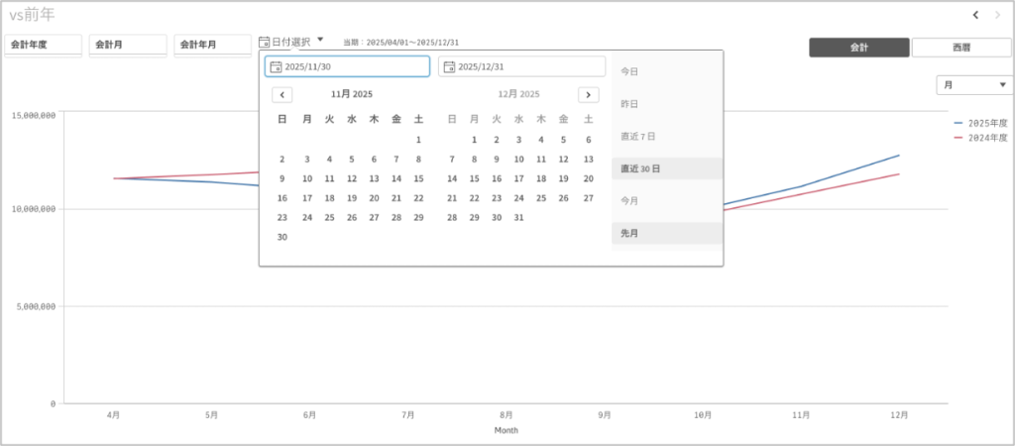Click calendar icon in start date field
1015x446 pixels.
(276, 66)
